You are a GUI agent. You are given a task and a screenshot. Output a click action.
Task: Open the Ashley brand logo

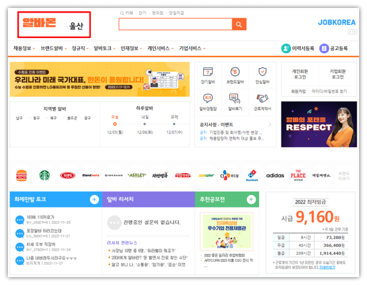click(x=137, y=175)
